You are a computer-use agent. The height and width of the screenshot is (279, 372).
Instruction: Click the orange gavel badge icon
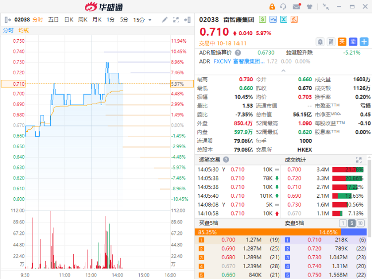point(294,19)
